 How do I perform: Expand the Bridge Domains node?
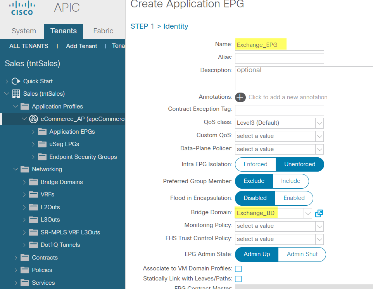[24, 182]
